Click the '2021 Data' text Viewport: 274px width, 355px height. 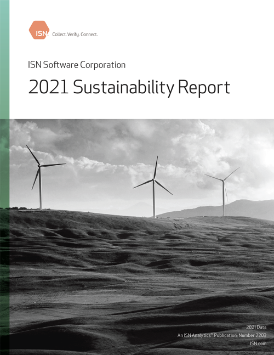256,327
